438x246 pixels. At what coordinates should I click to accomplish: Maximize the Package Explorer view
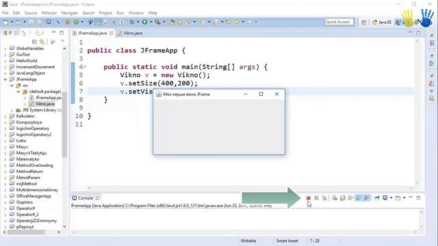coord(62,33)
